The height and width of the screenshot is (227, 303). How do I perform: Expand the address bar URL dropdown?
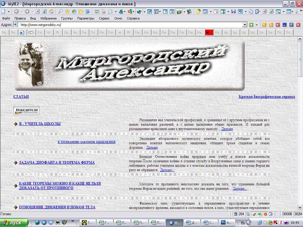[245, 25]
